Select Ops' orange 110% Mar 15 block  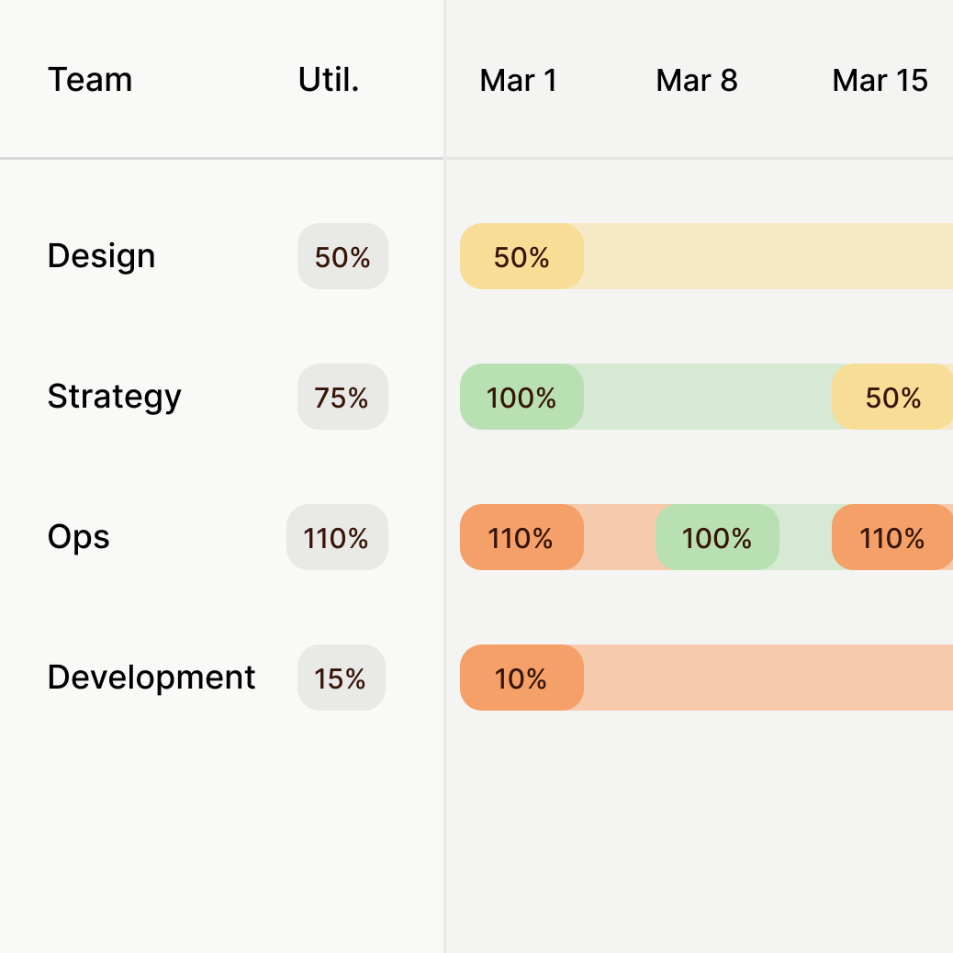click(892, 538)
